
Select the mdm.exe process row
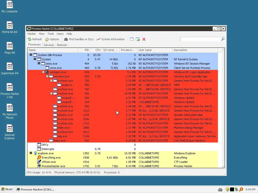pos(123,127)
